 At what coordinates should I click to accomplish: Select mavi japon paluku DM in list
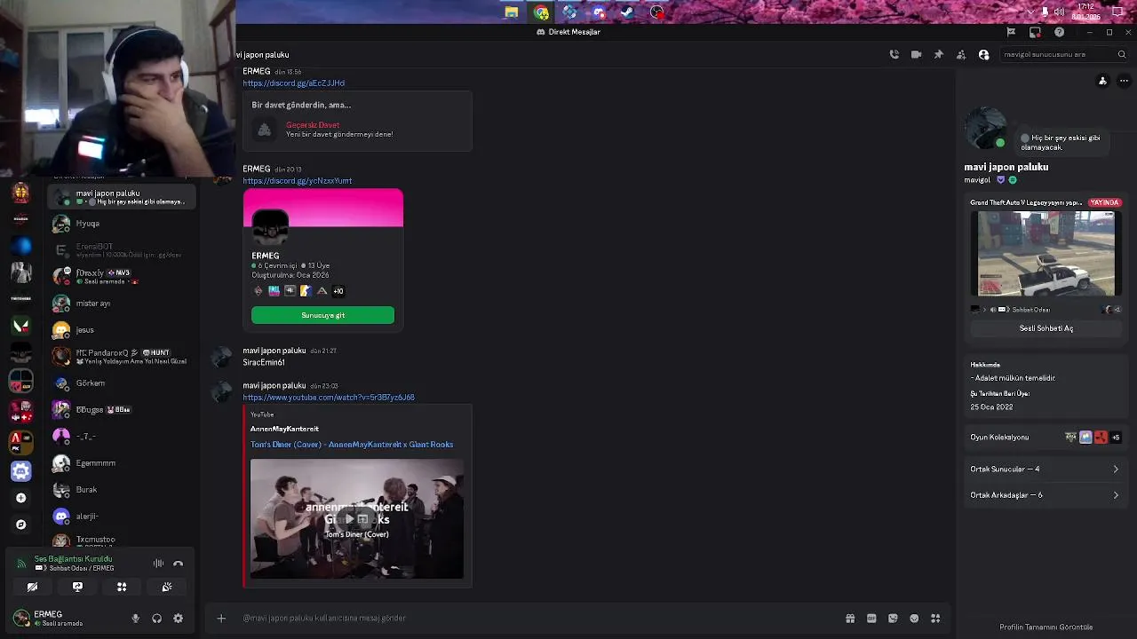[x=122, y=197]
